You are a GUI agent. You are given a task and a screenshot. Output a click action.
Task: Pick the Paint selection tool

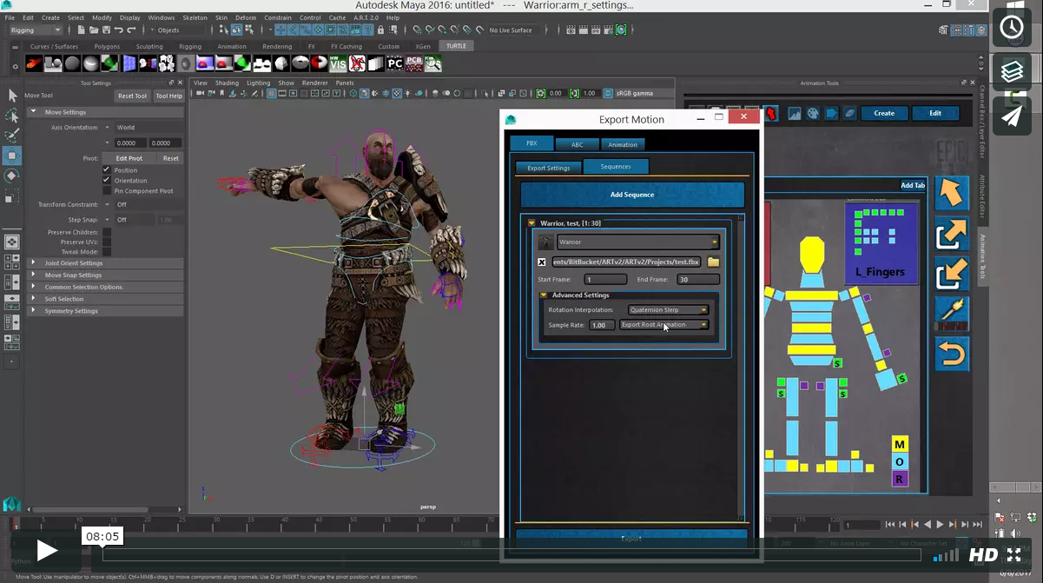point(12,136)
